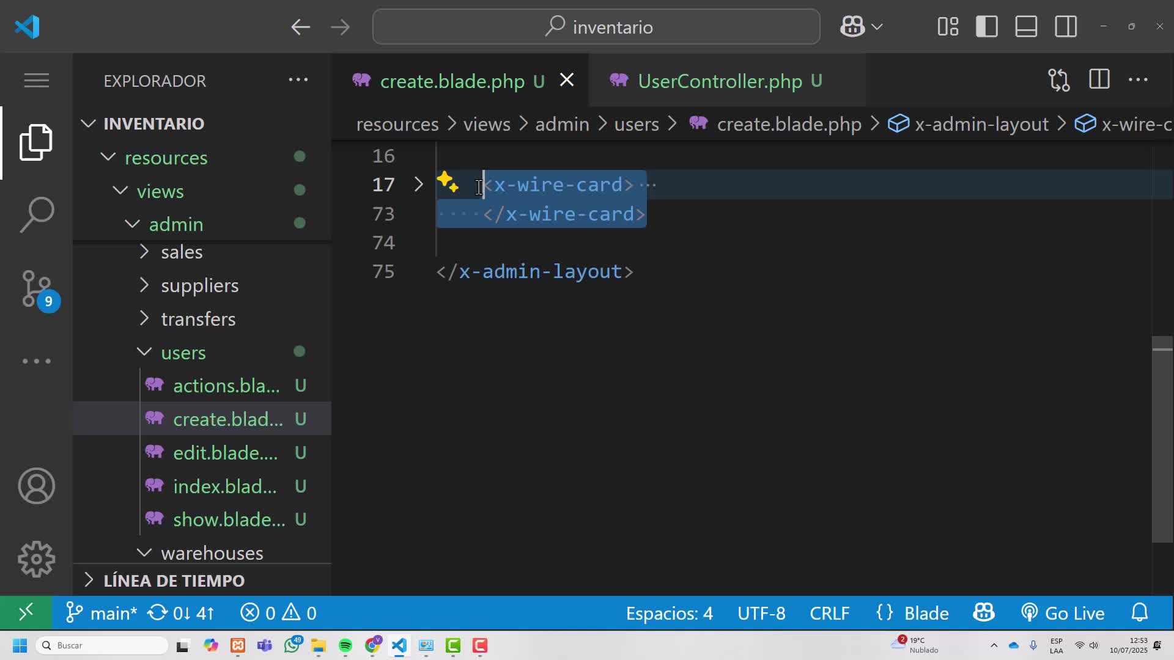Expand the transfers folder
This screenshot has width=1174, height=660.
tap(144, 318)
